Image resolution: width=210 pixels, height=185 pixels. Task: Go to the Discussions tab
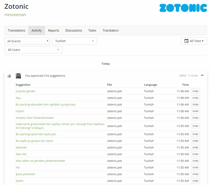coord(73,30)
